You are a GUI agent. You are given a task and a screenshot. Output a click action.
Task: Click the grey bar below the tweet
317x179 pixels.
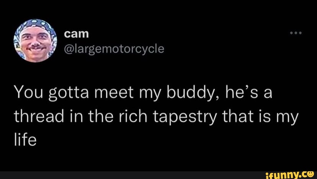click(x=130, y=174)
